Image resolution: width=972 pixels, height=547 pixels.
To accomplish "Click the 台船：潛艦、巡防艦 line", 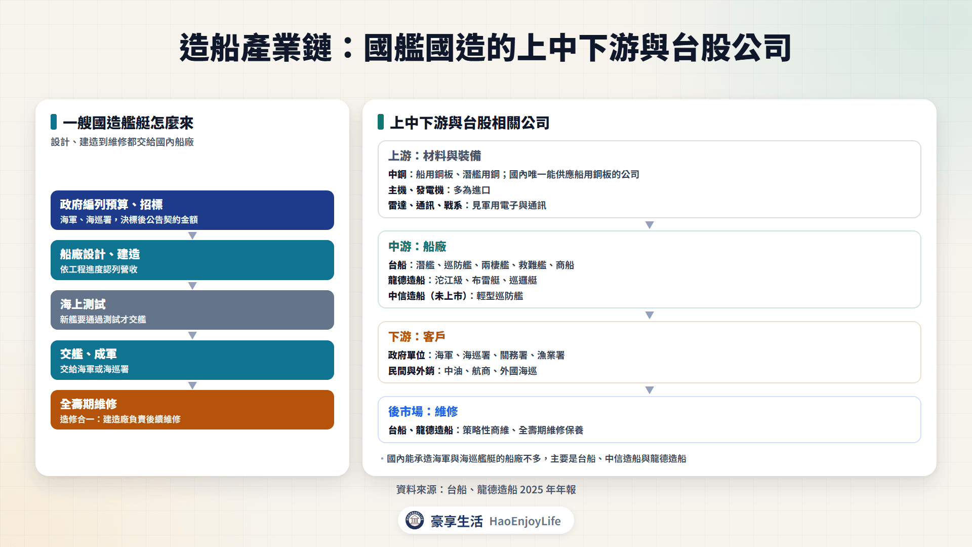I will 481,265.
